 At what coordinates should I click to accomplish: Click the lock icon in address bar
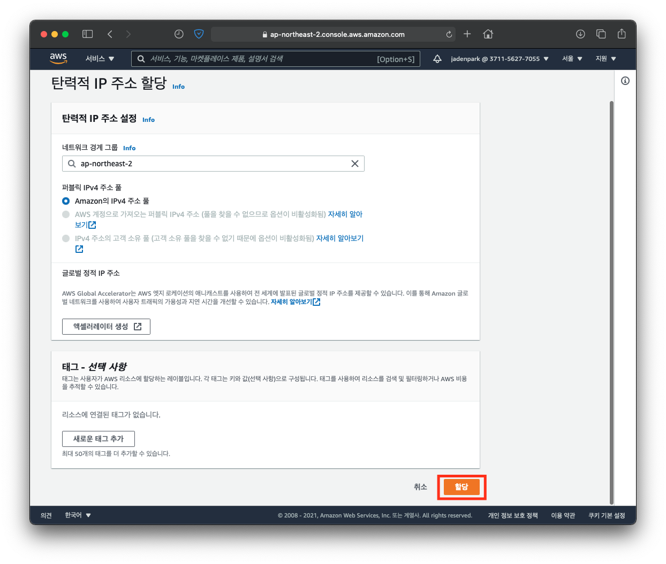click(264, 34)
